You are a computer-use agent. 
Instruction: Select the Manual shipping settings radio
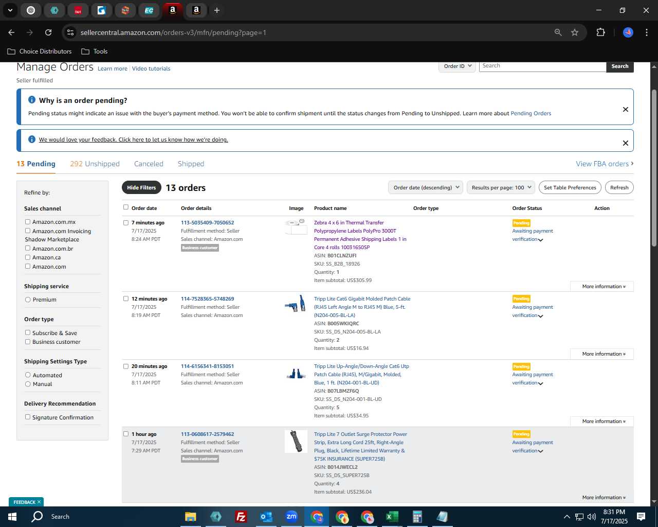tap(28, 384)
